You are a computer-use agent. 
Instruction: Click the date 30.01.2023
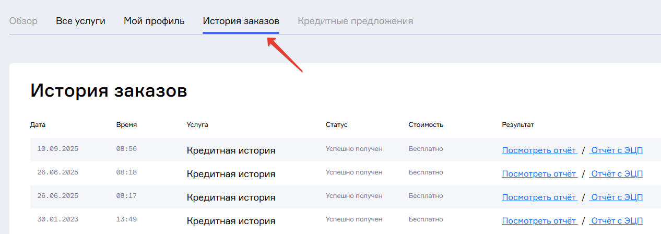[x=57, y=219]
